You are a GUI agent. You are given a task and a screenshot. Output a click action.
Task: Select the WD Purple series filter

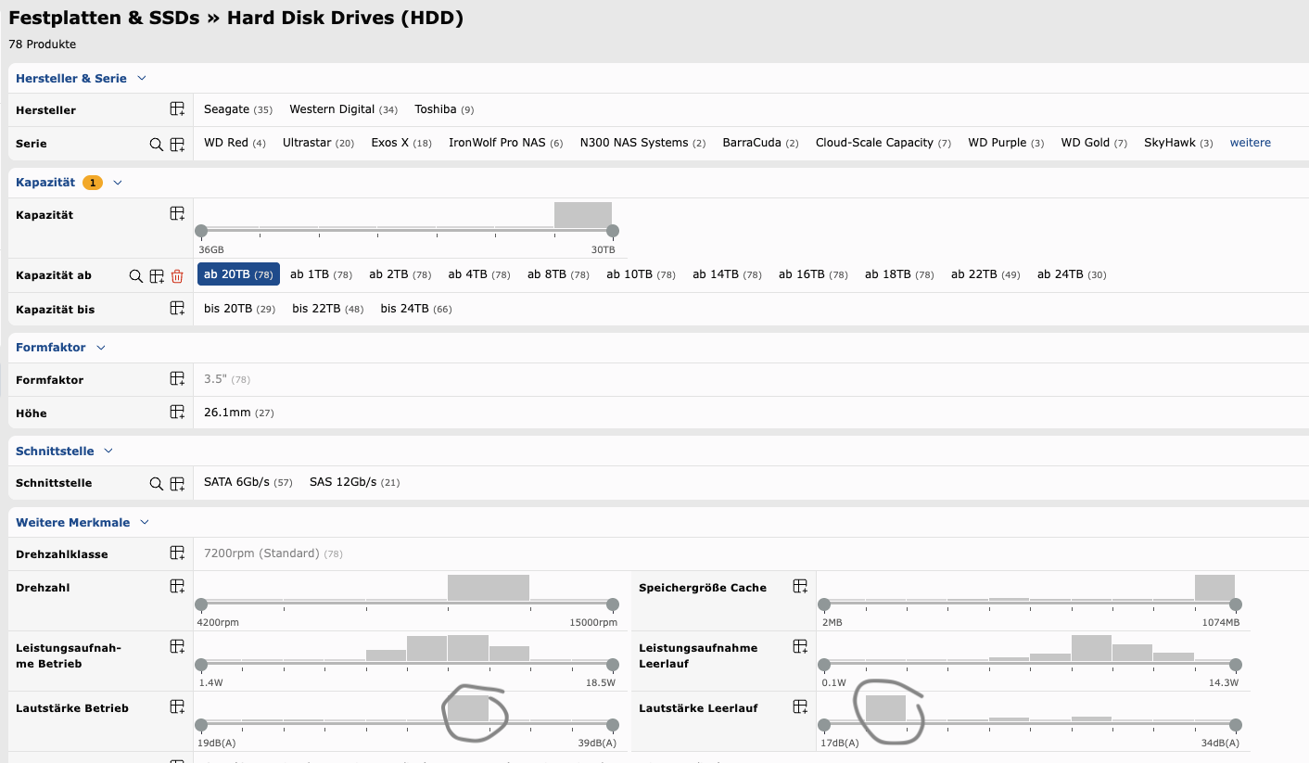coord(1006,143)
